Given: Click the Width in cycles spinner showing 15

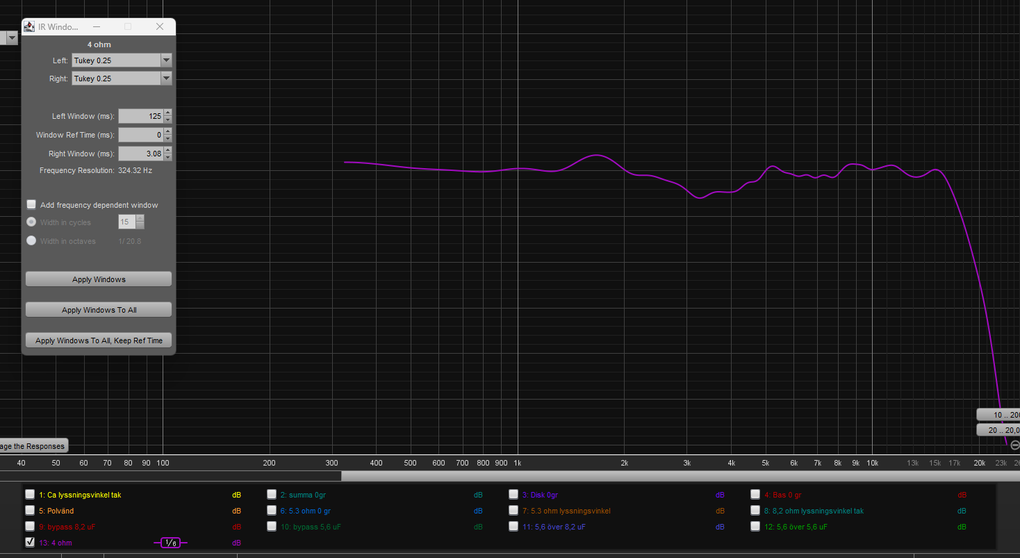Looking at the screenshot, I should 131,222.
